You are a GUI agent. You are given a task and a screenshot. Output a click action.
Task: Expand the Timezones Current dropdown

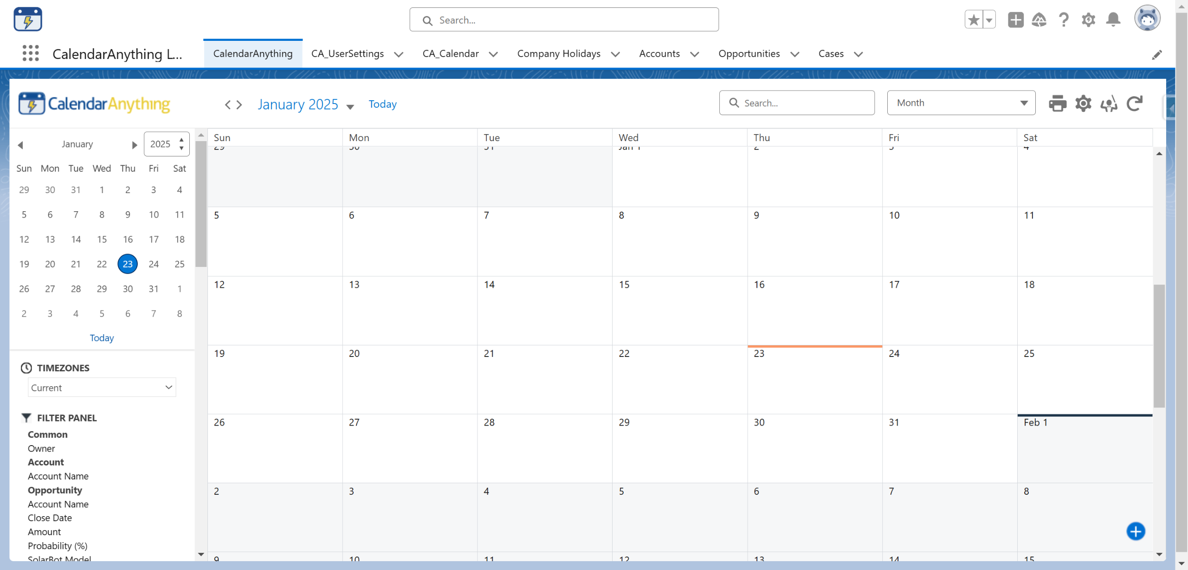click(102, 387)
